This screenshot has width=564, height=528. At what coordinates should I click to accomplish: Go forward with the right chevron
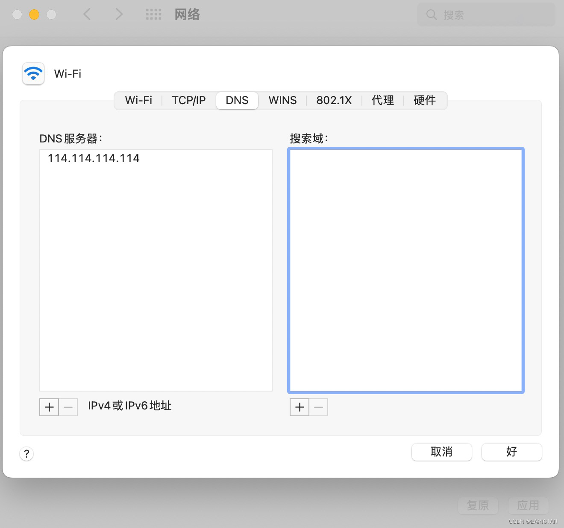(119, 15)
